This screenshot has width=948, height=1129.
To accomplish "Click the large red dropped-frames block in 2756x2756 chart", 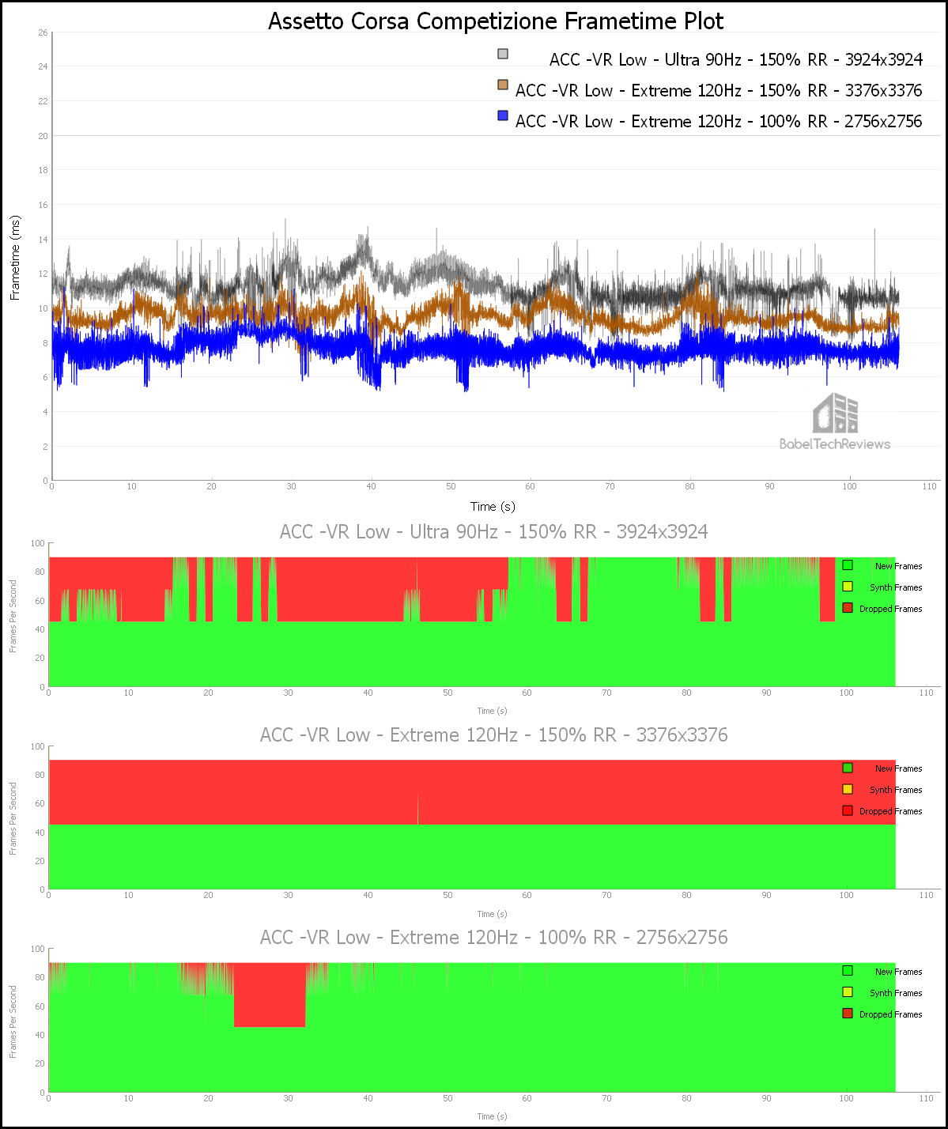I will 270,995.
